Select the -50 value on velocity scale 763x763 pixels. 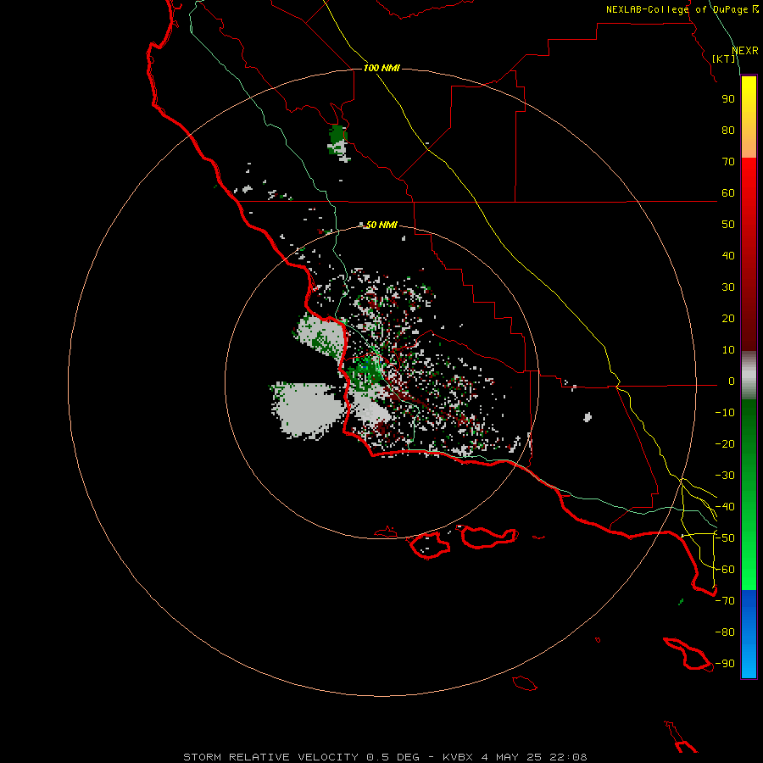point(725,538)
